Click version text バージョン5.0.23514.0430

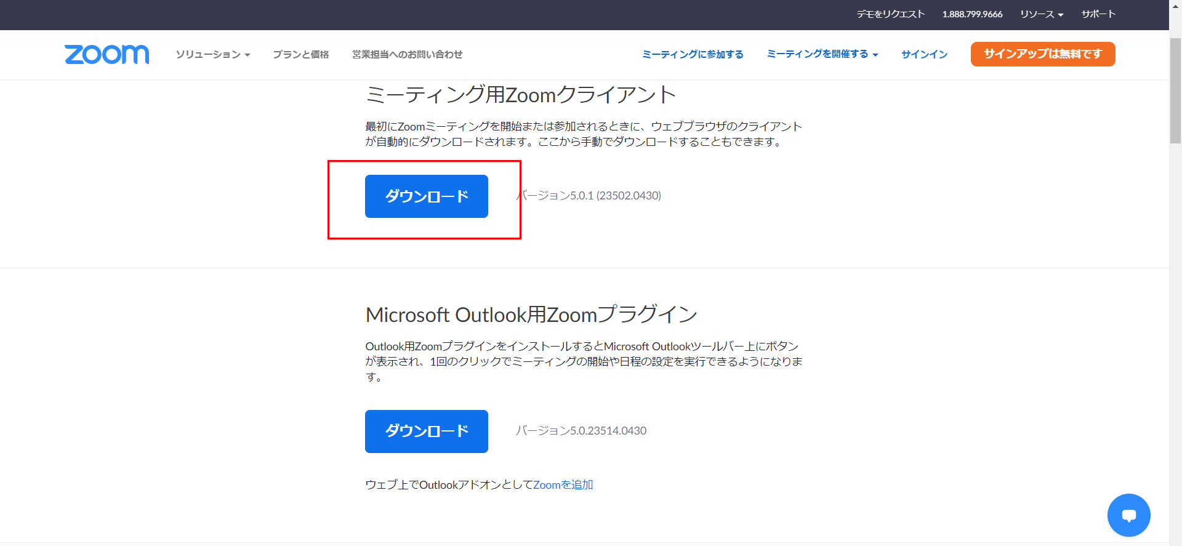[581, 431]
